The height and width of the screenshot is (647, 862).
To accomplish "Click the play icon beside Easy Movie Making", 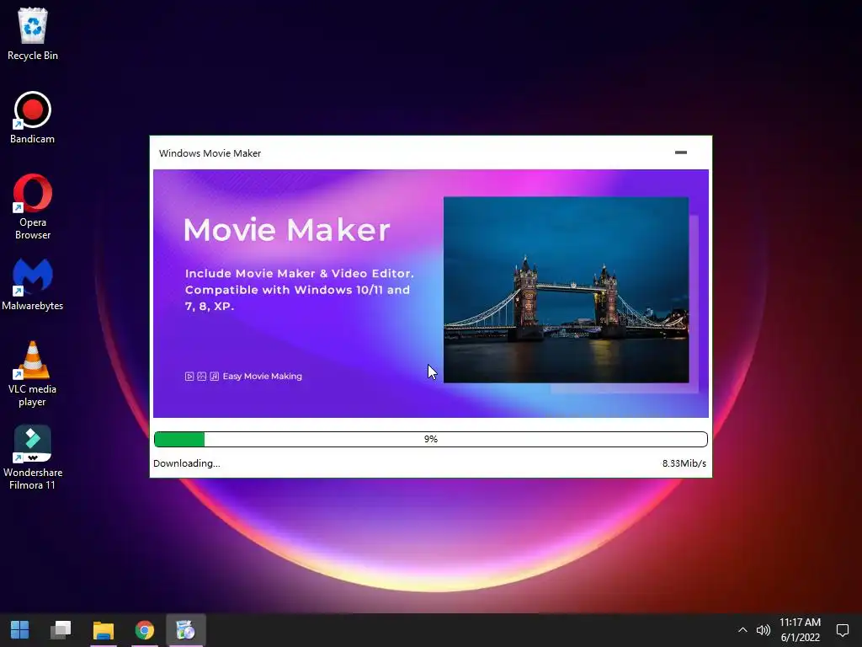I will (x=189, y=377).
